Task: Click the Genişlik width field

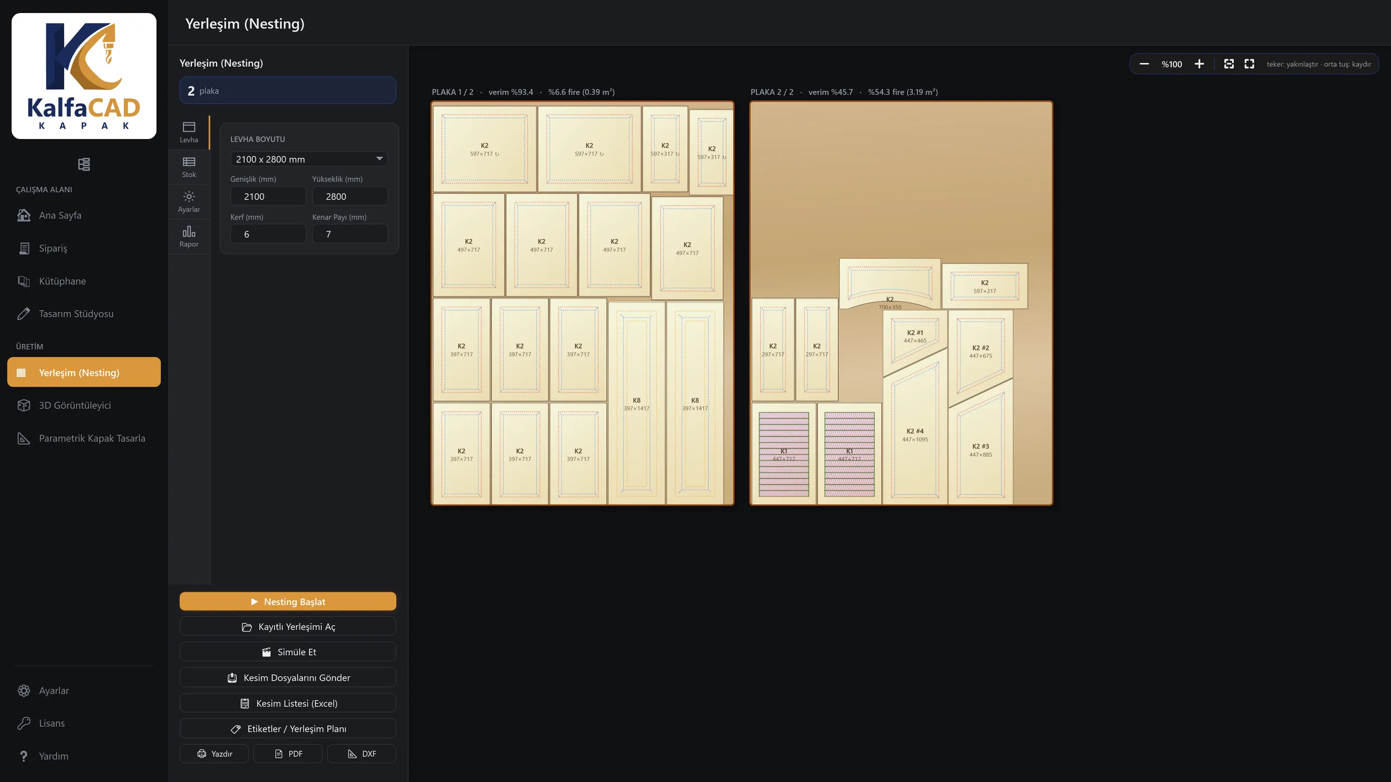Action: click(268, 196)
